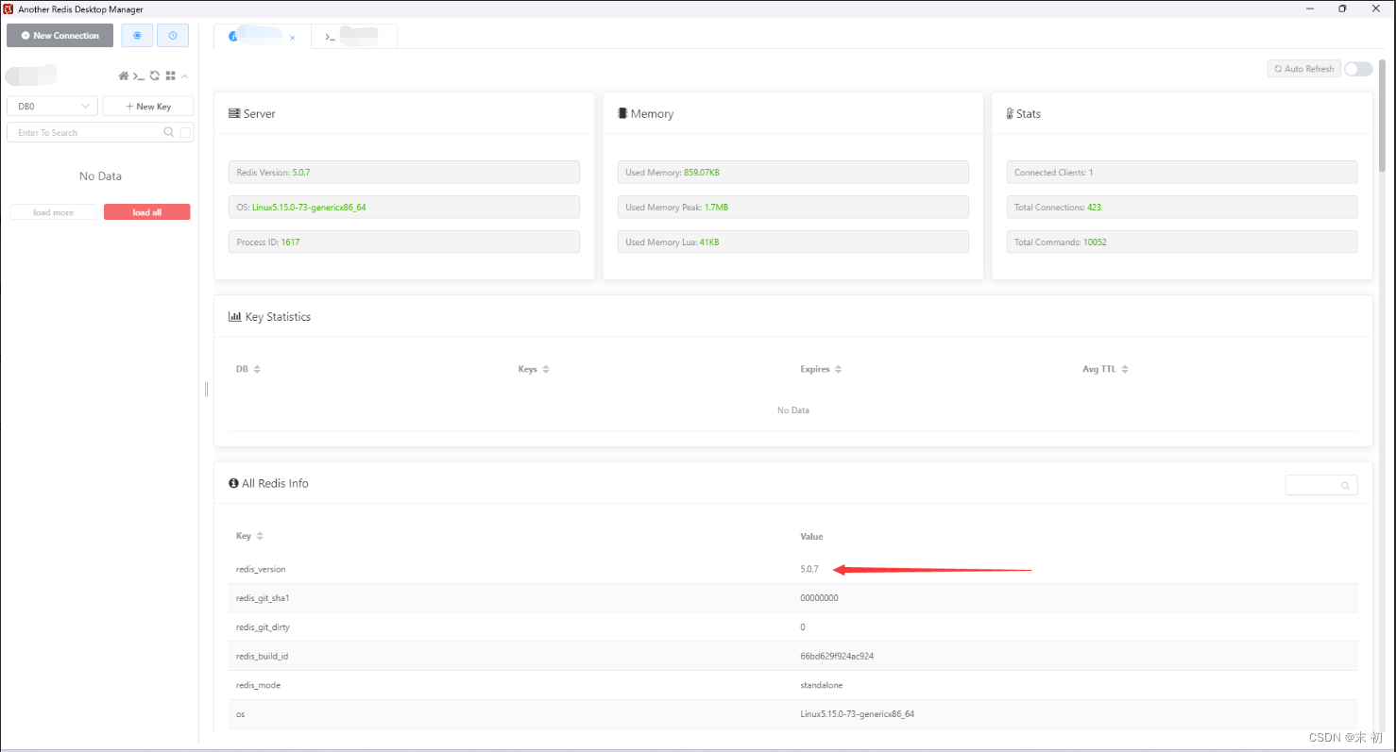Click the Stats thermometer icon

coord(1010,113)
